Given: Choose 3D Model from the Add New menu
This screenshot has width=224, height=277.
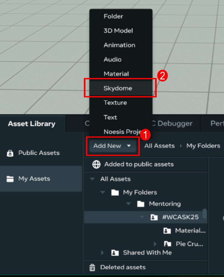Looking at the screenshot, I should 118,31.
